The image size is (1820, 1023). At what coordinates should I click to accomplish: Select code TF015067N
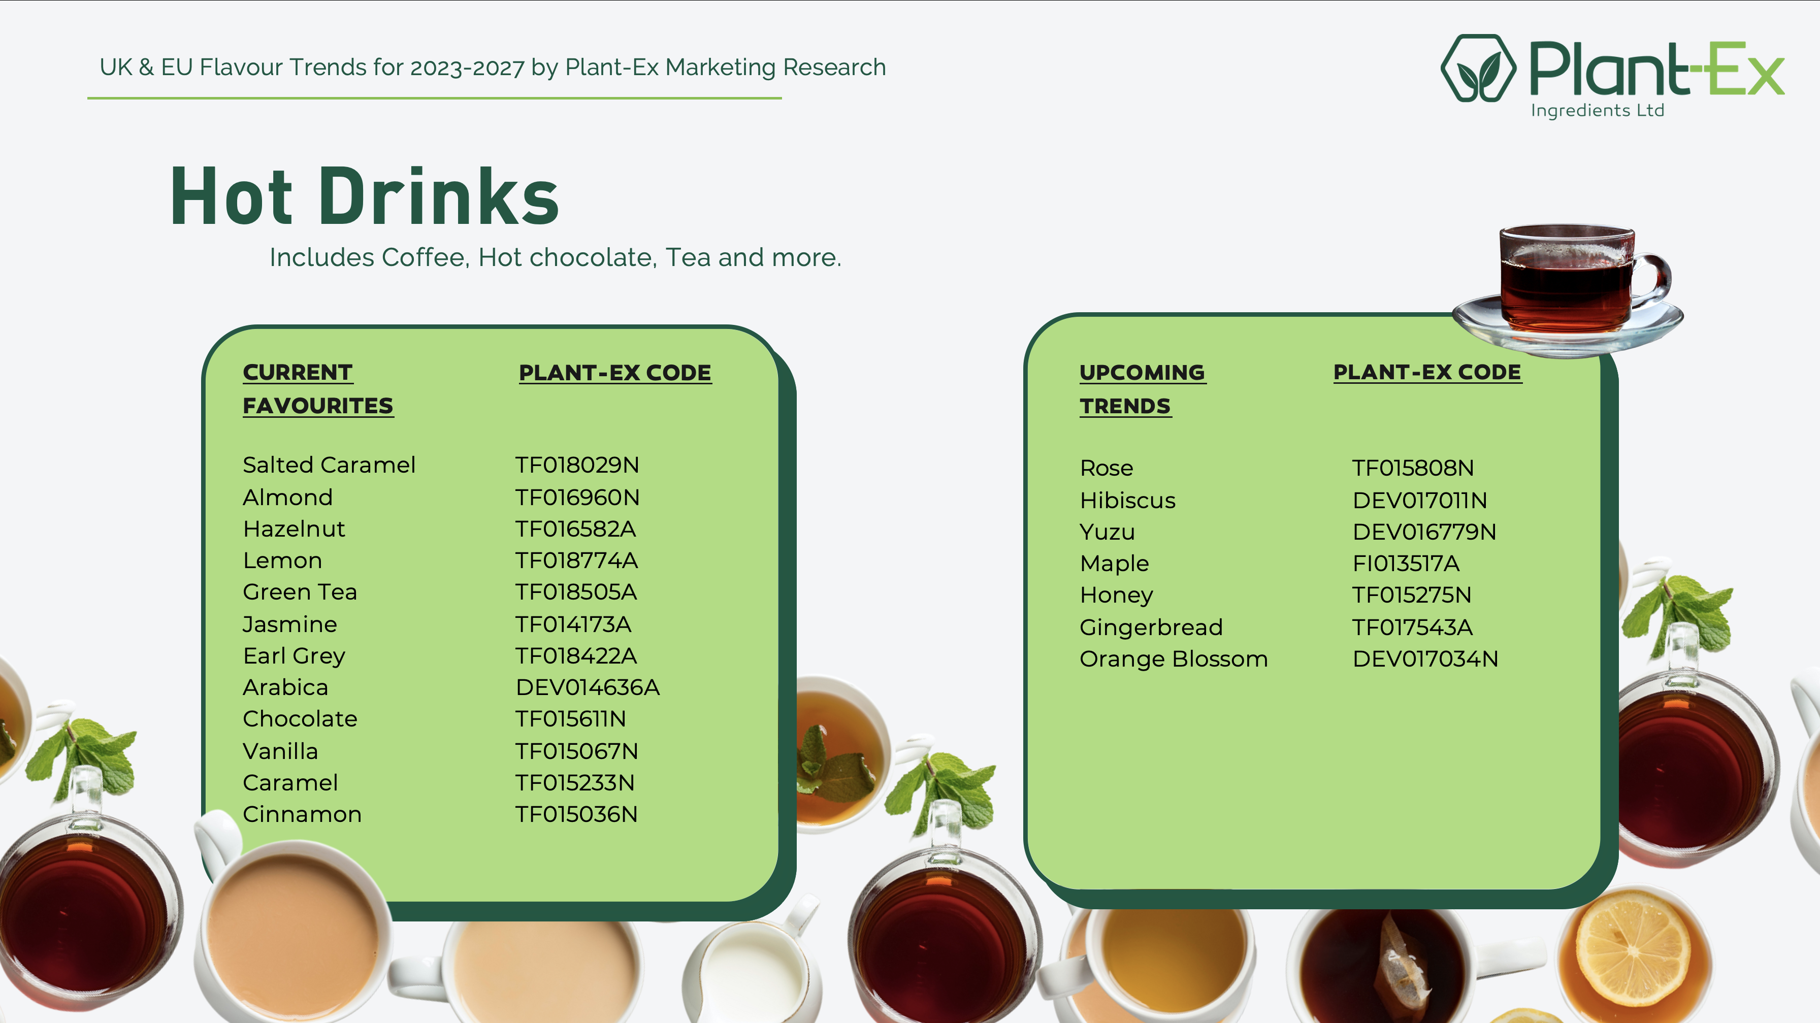point(576,751)
